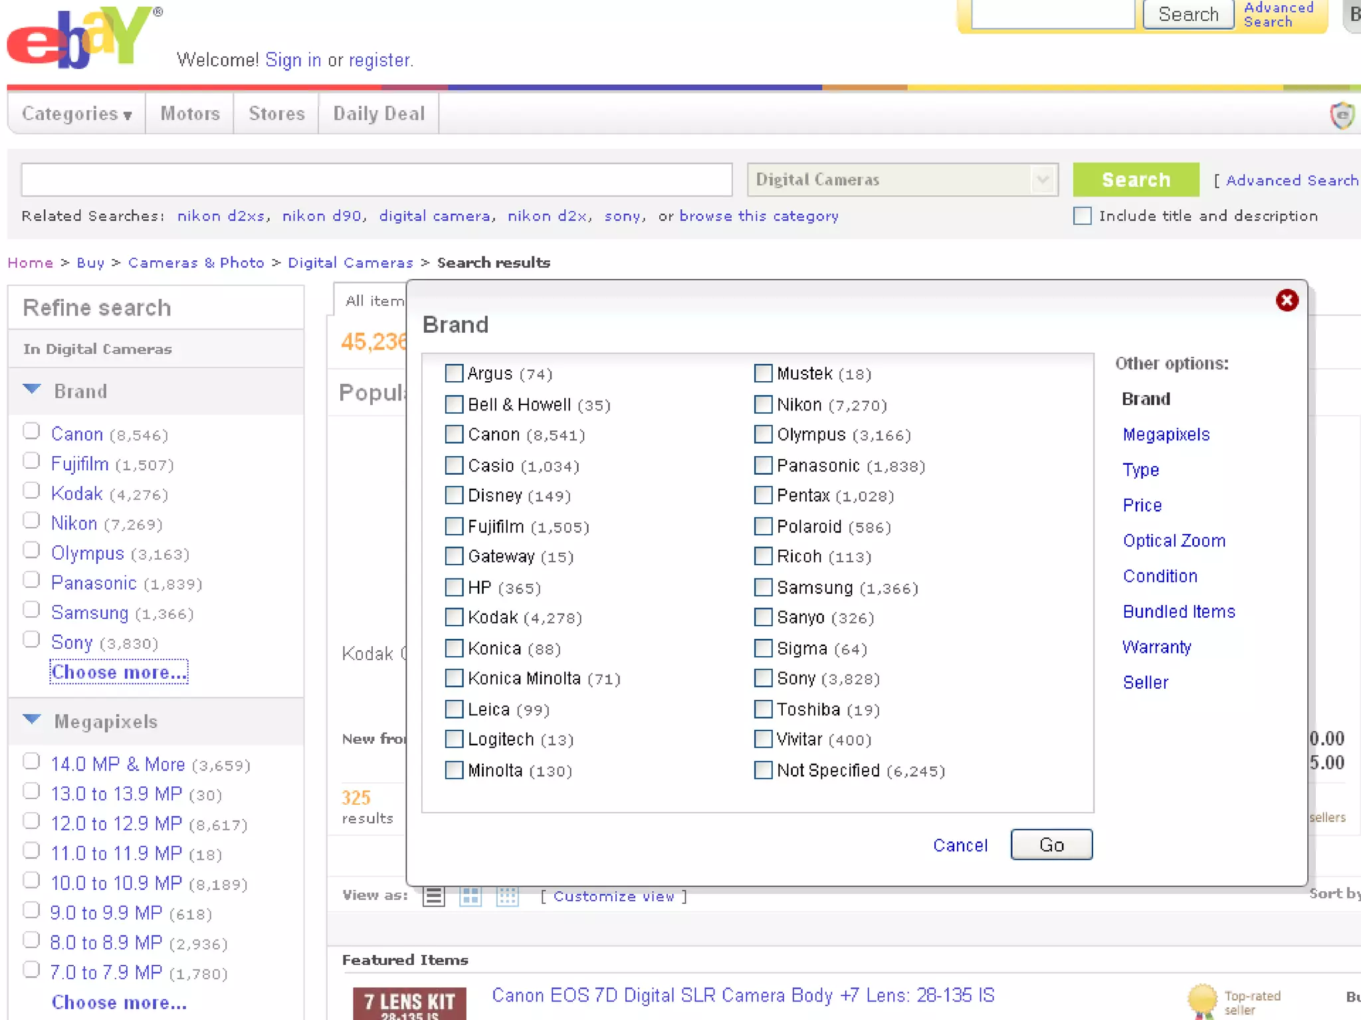The height and width of the screenshot is (1020, 1361).
Task: Enable Include title and description checkbox
Action: 1082,216
